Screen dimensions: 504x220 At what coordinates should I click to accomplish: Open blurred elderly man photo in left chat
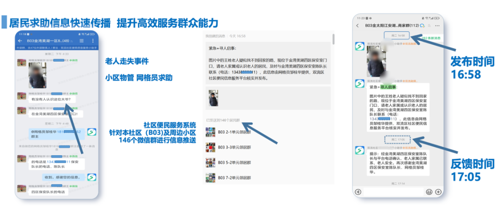(37, 75)
